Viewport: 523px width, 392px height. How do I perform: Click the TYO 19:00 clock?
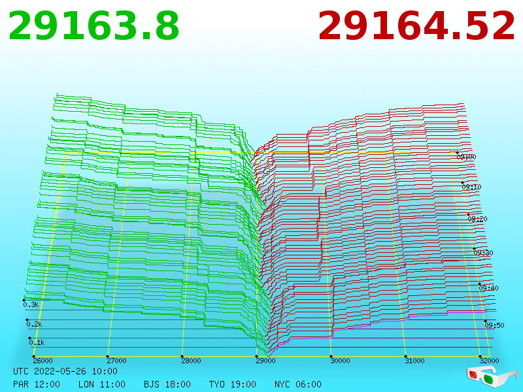233,384
